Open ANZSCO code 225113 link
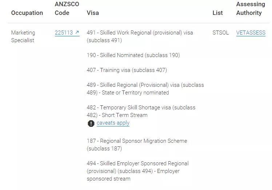The width and height of the screenshot is (272, 190). pos(64,33)
